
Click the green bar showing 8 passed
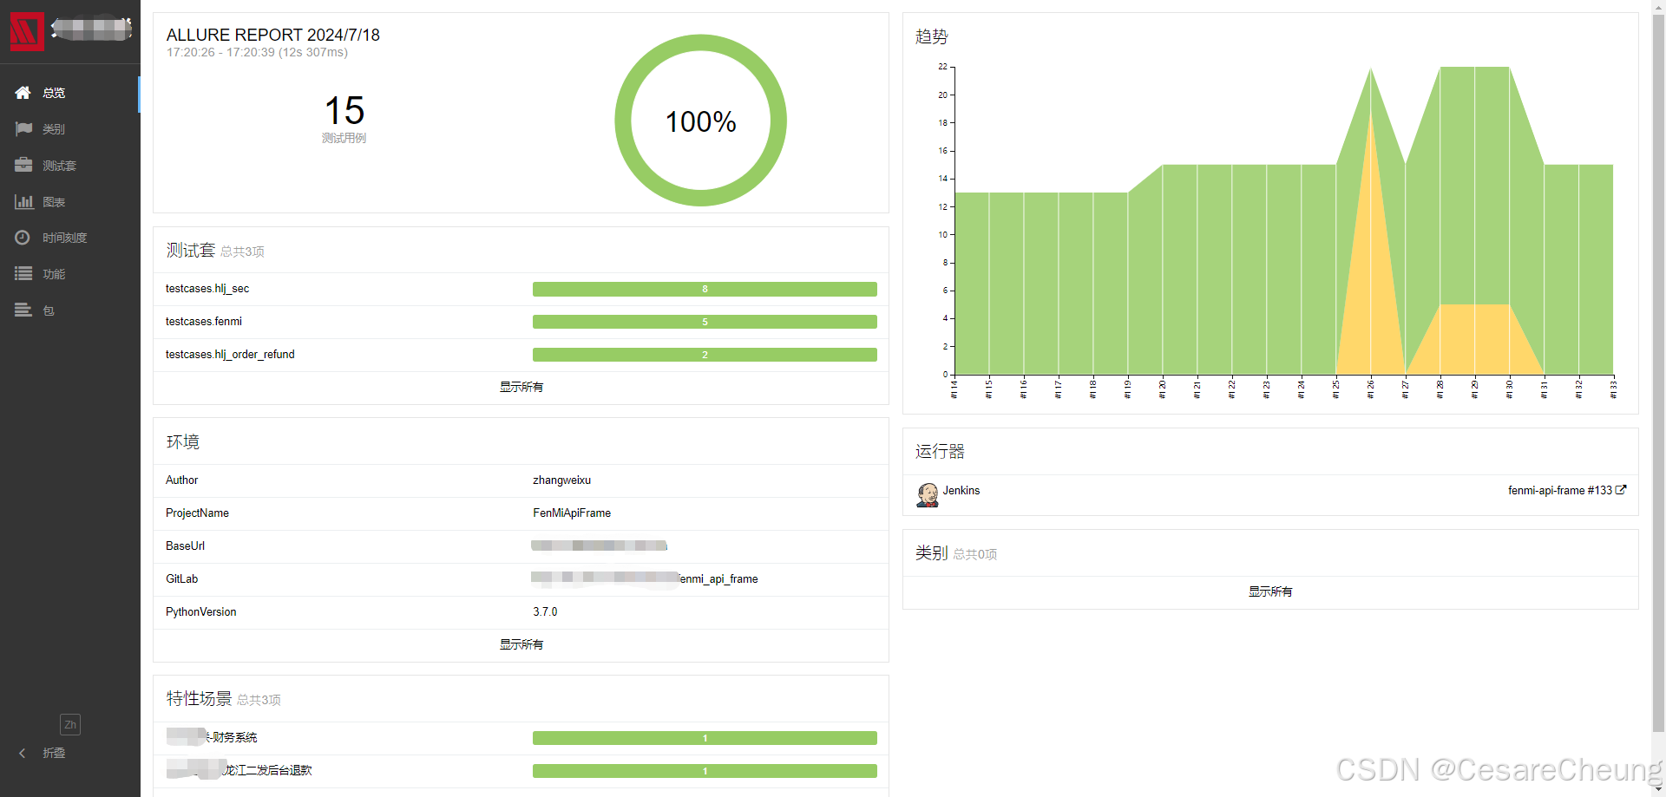click(x=705, y=289)
